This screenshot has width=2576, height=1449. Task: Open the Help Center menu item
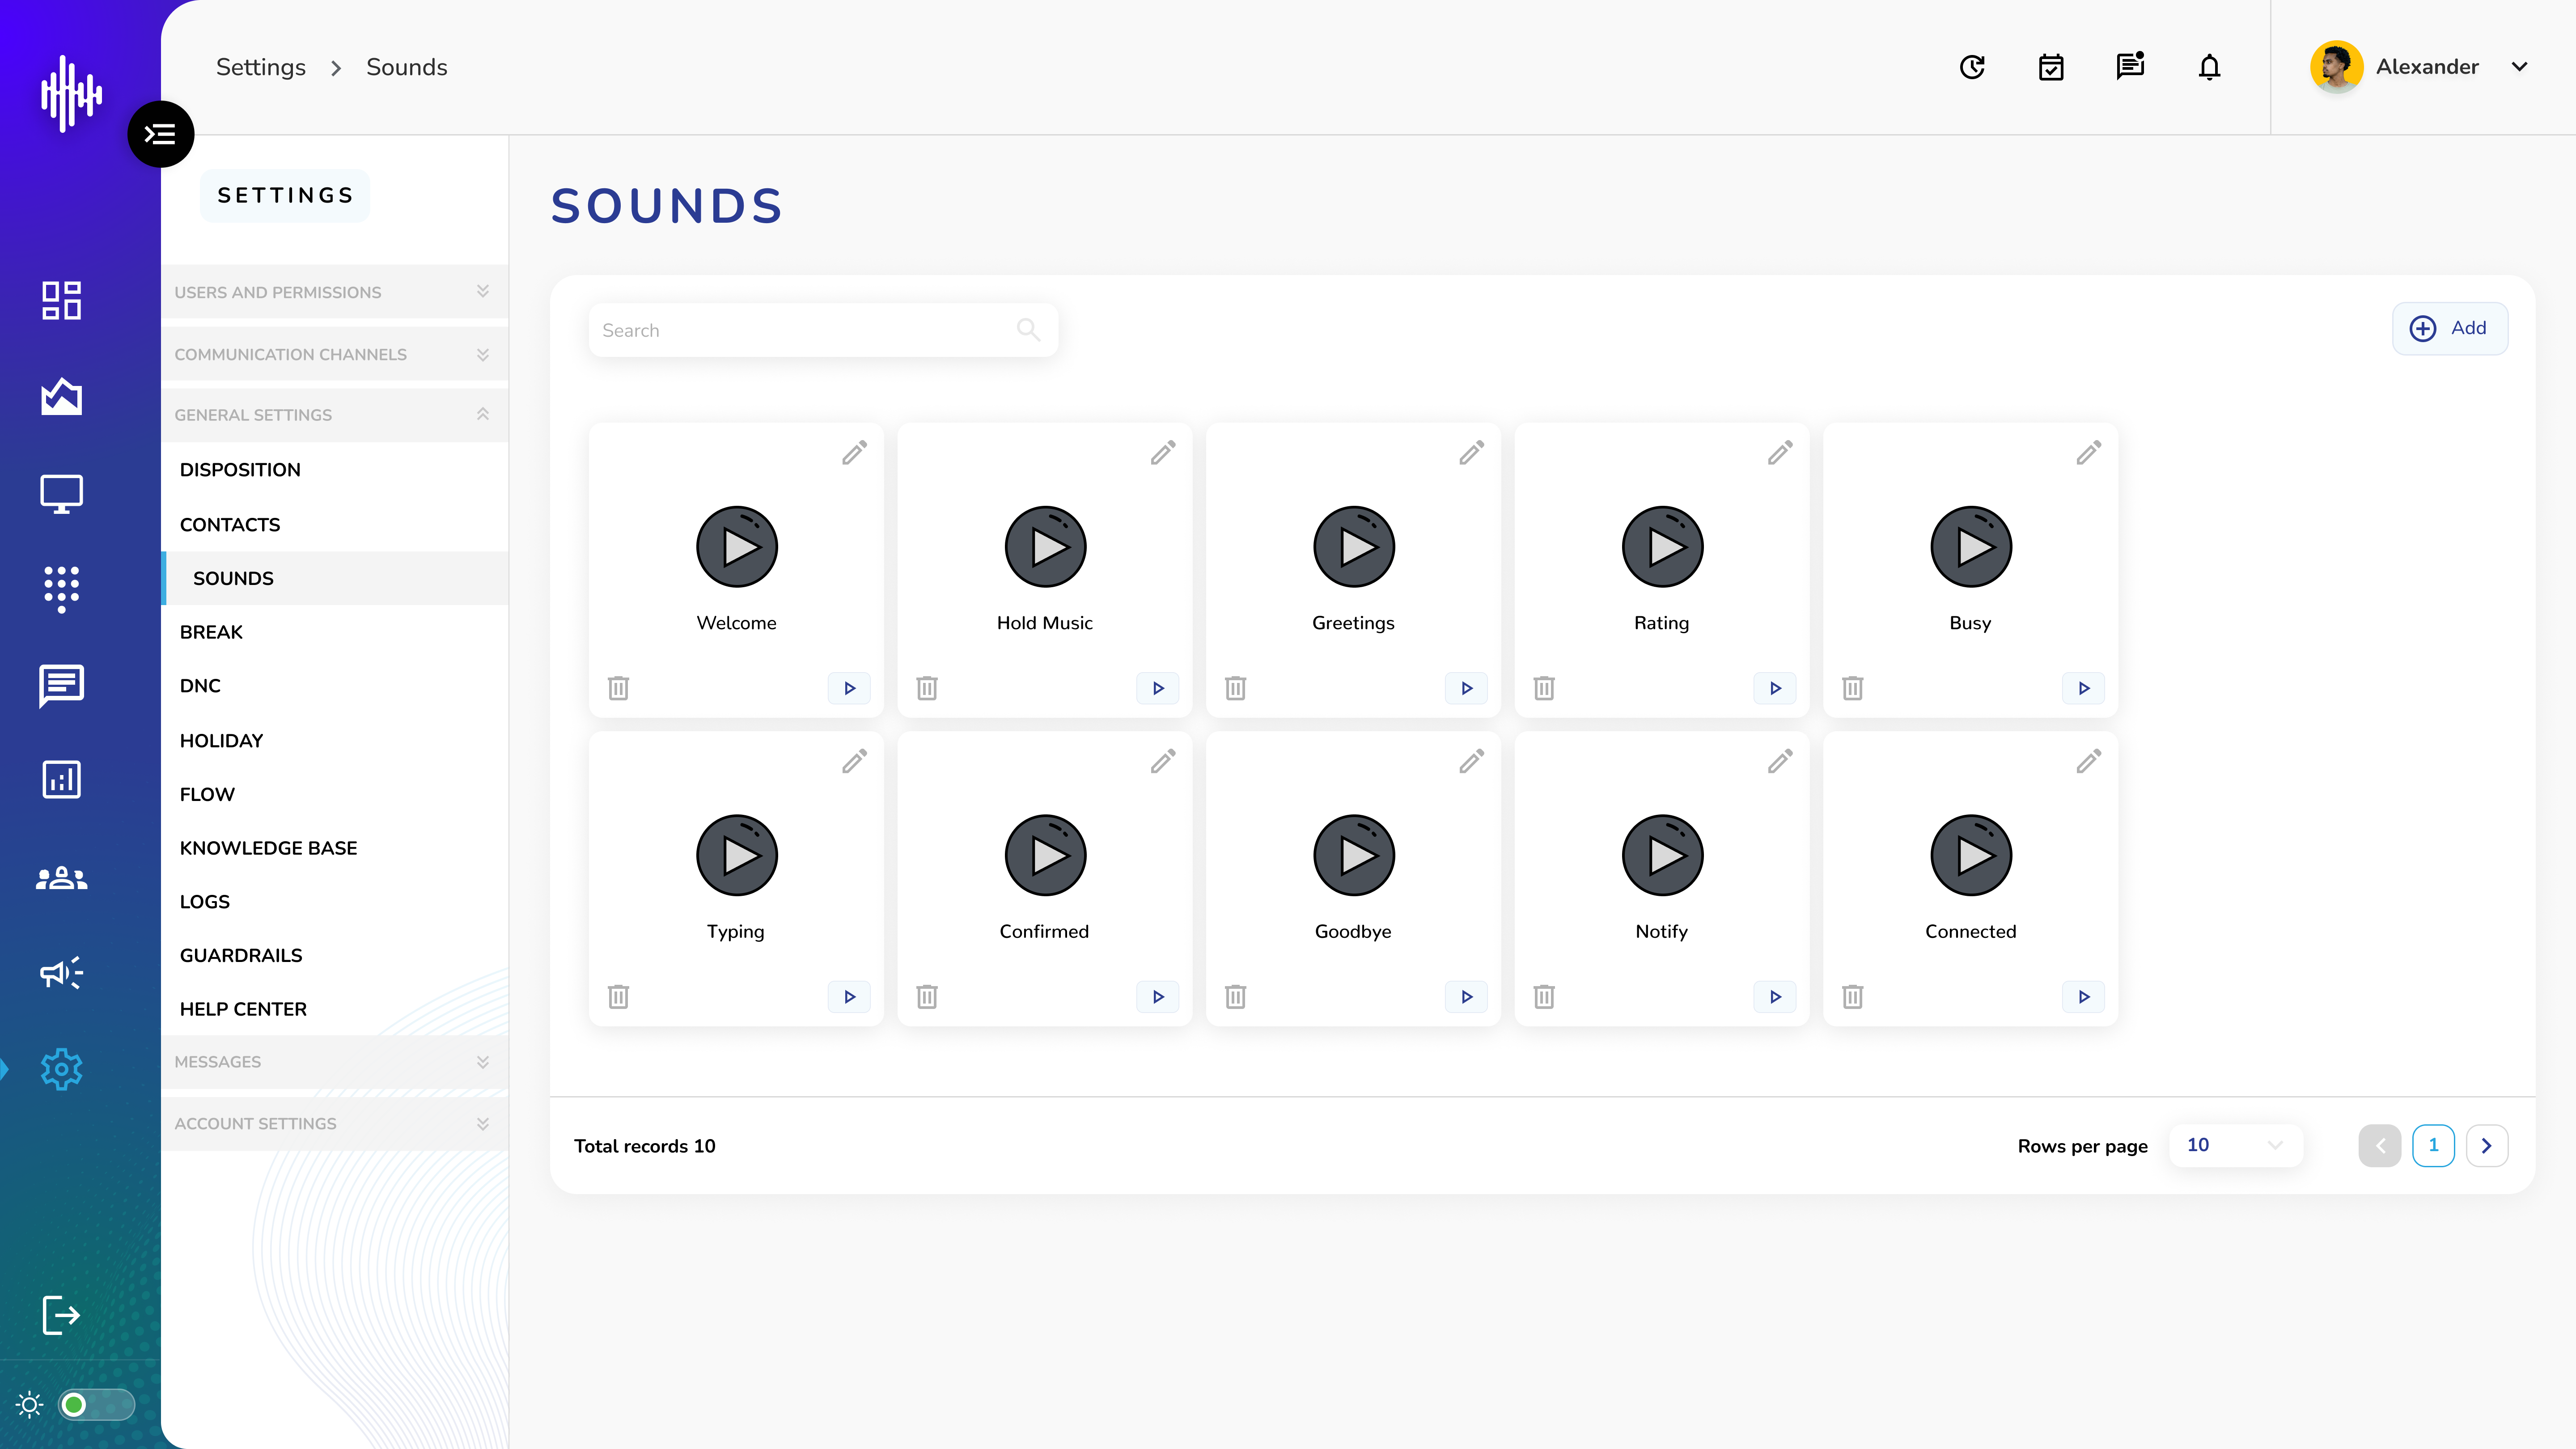coord(243,1009)
